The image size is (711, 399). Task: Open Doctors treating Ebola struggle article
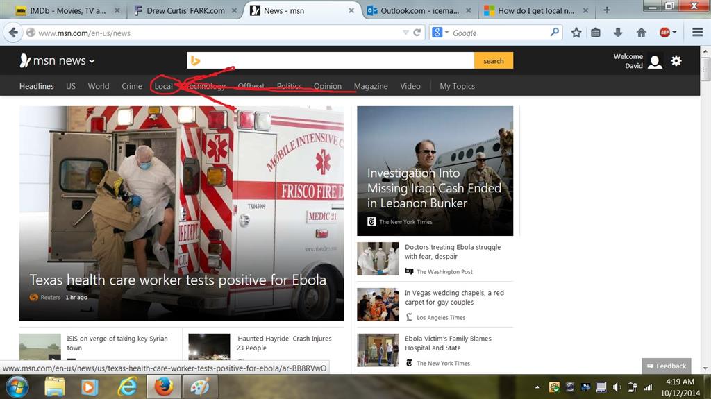(x=453, y=252)
